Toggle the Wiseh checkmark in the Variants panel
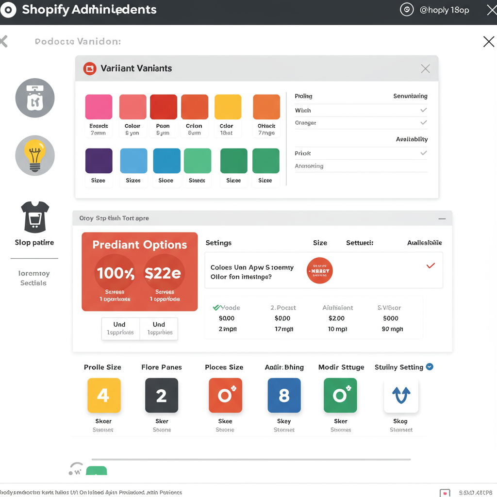The height and width of the screenshot is (497, 497). pyautogui.click(x=423, y=110)
